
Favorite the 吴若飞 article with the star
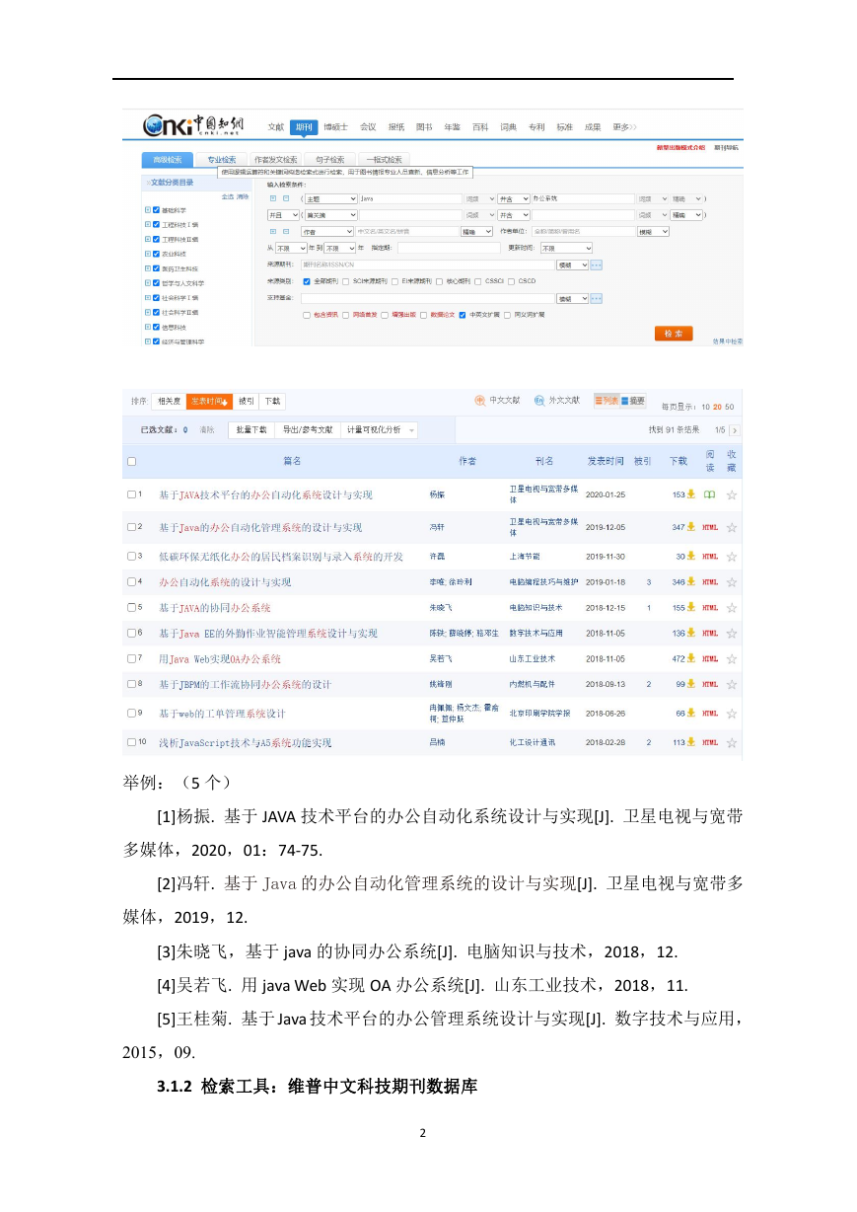732,658
